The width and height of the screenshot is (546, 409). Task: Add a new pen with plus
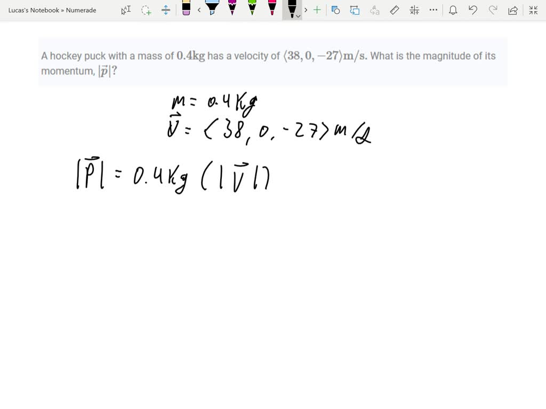(x=317, y=10)
